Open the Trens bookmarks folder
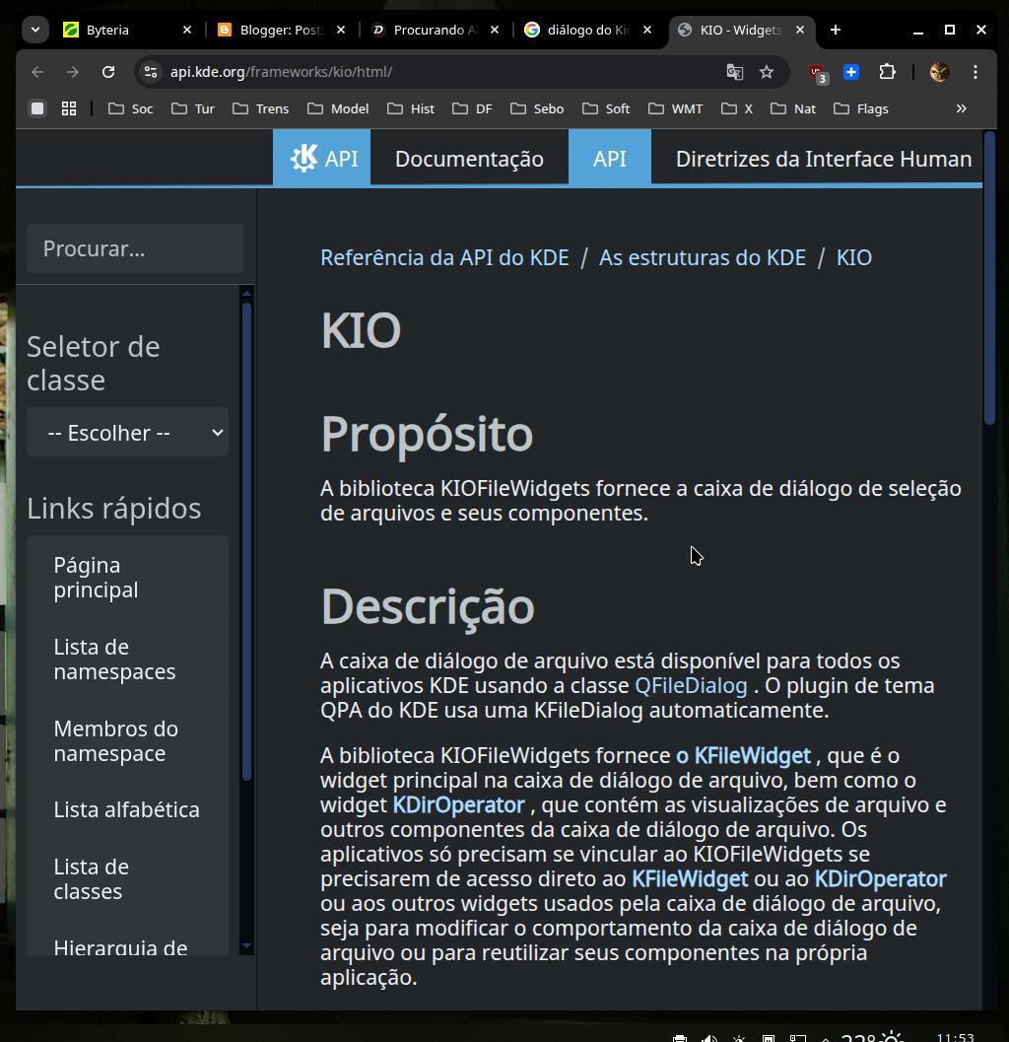Viewport: 1009px width, 1042px height. 261,108
